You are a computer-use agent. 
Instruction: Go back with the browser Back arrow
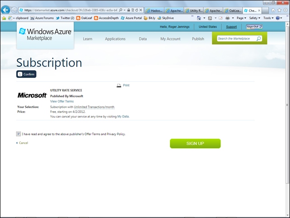(x=5, y=10)
